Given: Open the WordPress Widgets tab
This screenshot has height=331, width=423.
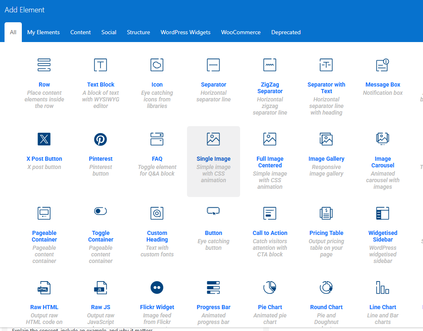Looking at the screenshot, I should coord(185,32).
